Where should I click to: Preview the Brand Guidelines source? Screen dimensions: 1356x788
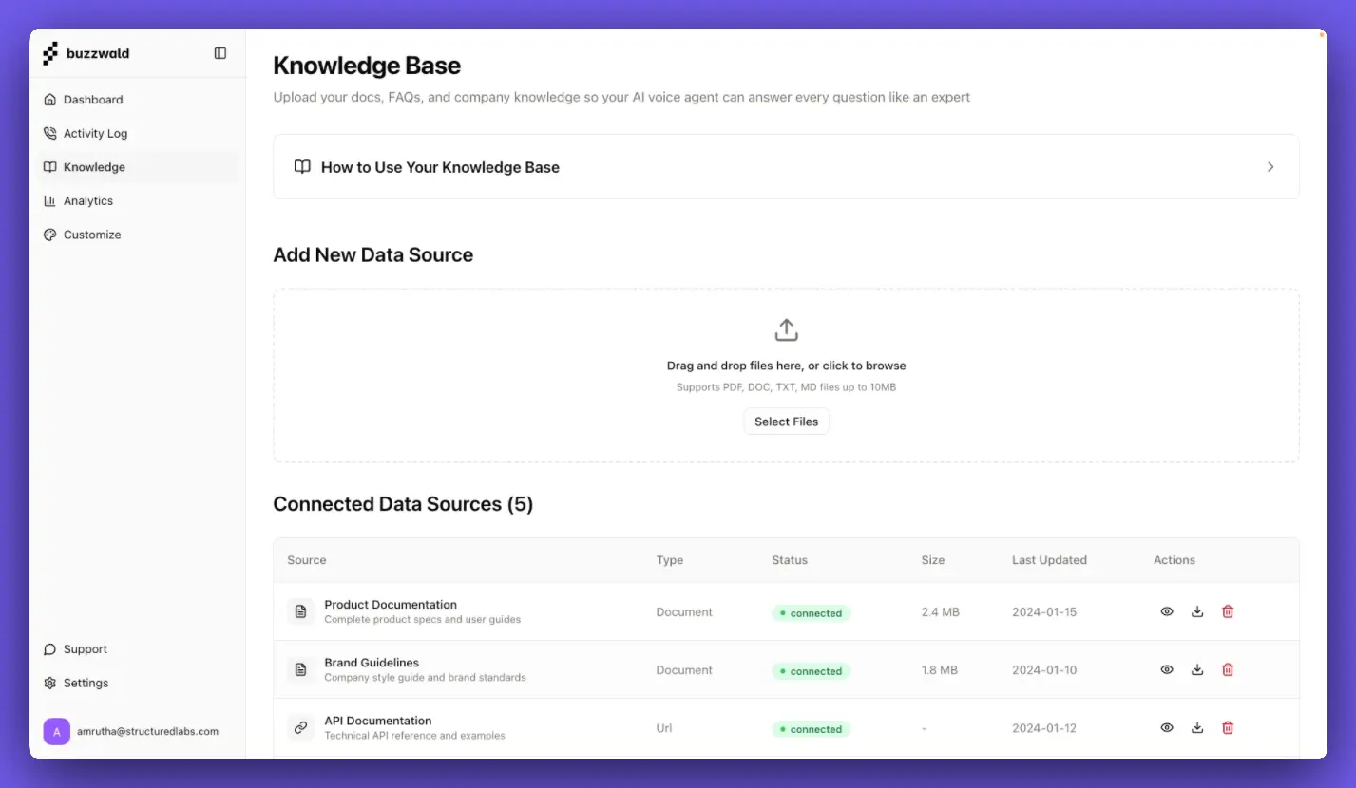1166,669
